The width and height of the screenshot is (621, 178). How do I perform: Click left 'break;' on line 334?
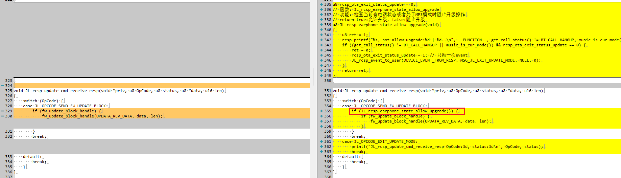coord(39,162)
